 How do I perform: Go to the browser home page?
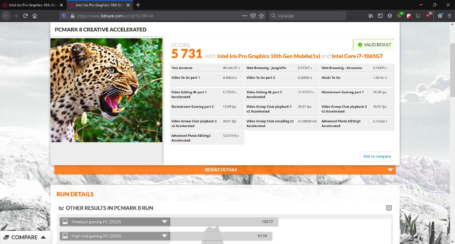35,16
